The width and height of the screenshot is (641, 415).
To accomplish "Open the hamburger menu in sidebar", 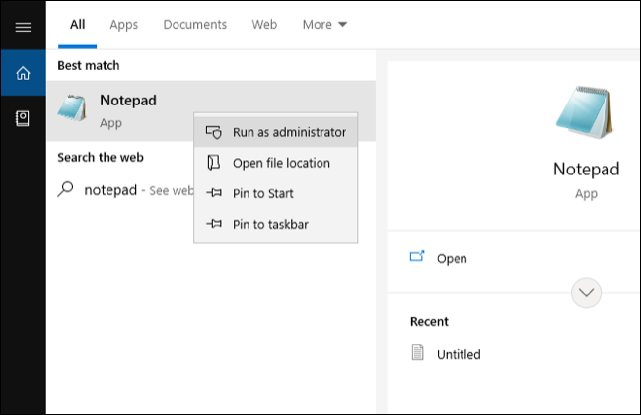I will click(23, 27).
